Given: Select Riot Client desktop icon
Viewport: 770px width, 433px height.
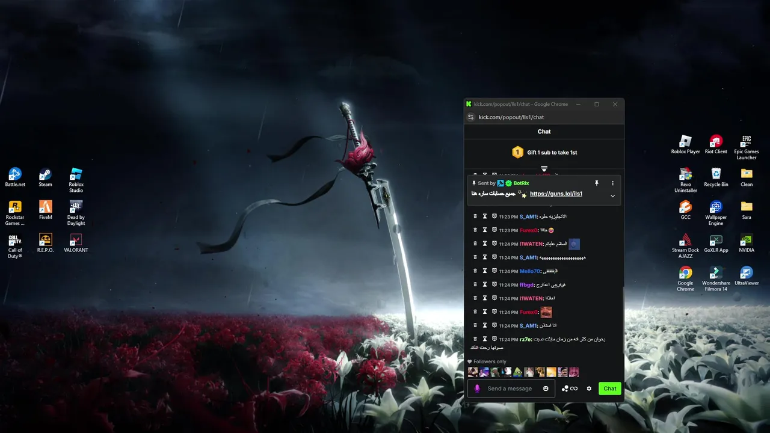Looking at the screenshot, I should coord(716,145).
